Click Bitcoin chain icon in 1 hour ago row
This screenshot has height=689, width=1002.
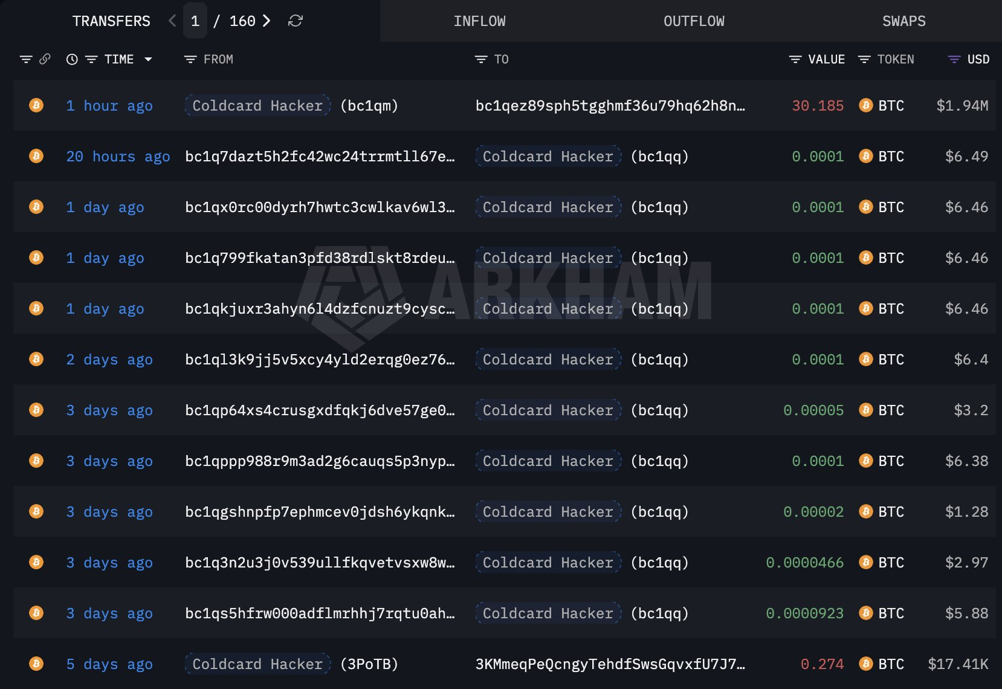pos(36,105)
